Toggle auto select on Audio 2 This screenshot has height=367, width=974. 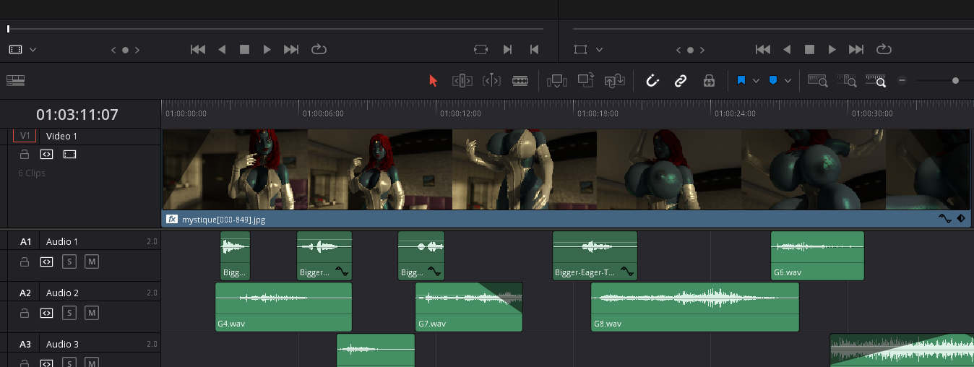coord(46,313)
